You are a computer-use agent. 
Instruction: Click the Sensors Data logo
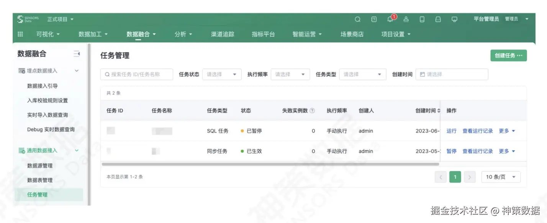point(28,19)
